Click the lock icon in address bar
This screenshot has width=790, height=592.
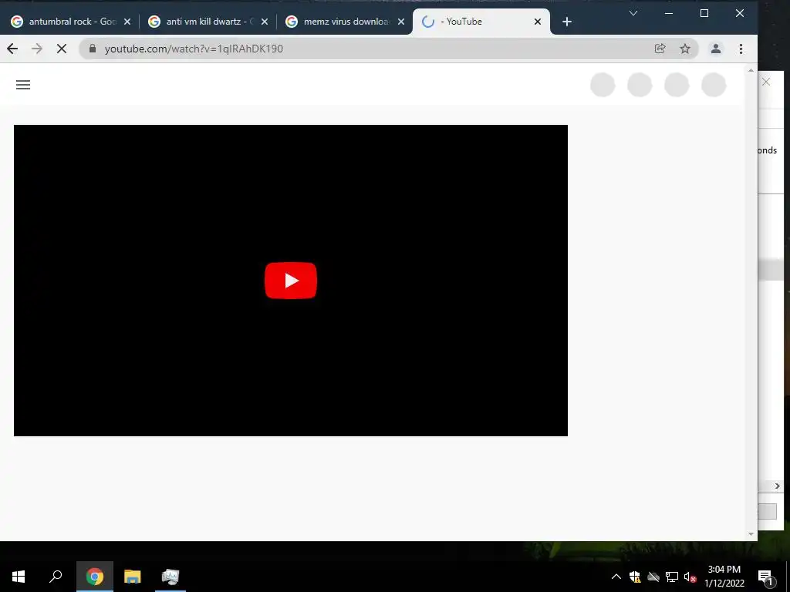pyautogui.click(x=93, y=49)
